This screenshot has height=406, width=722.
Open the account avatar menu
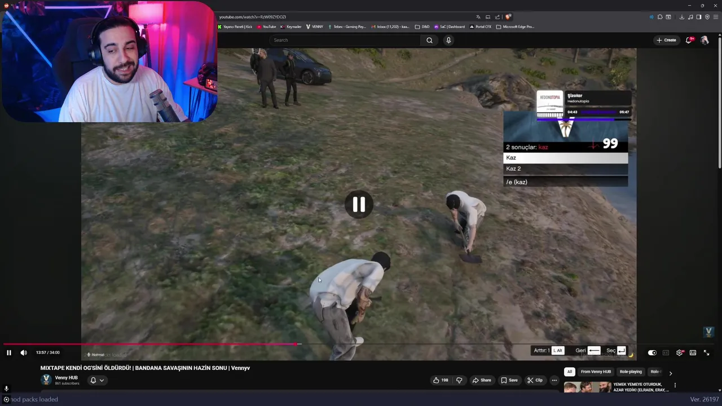tap(705, 40)
